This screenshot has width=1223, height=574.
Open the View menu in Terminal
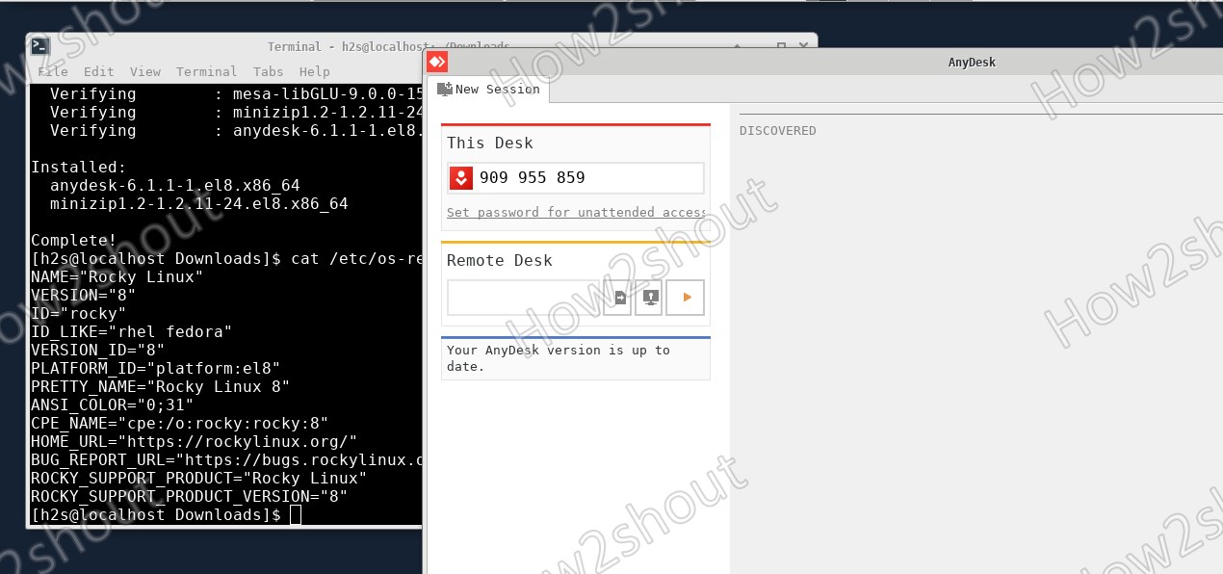pyautogui.click(x=145, y=71)
